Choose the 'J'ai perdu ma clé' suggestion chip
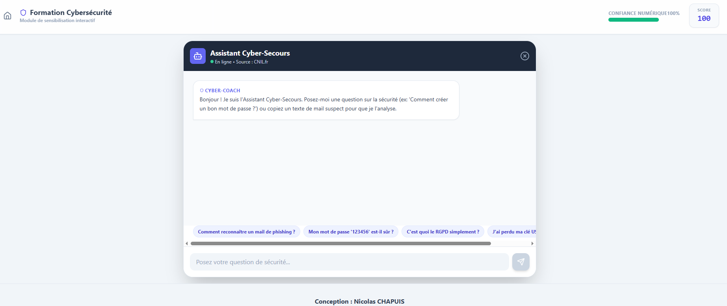 tap(512, 231)
